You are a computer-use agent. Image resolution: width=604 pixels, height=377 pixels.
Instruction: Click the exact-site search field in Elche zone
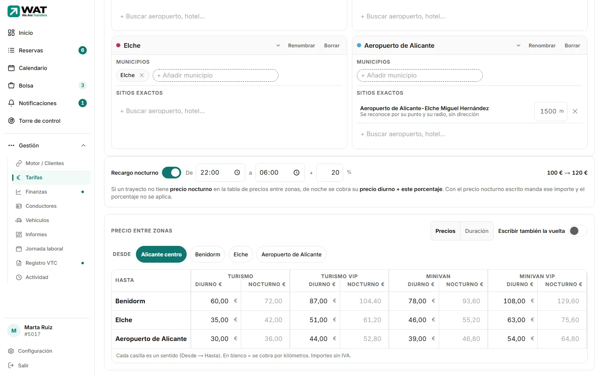229,111
